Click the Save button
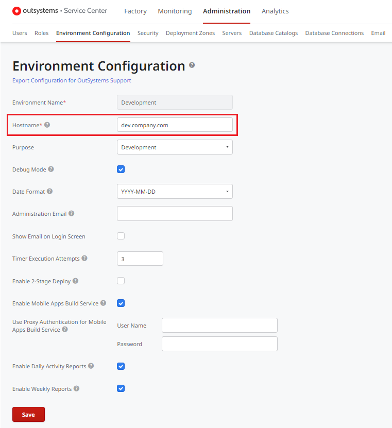The height and width of the screenshot is (428, 392). coord(28,414)
